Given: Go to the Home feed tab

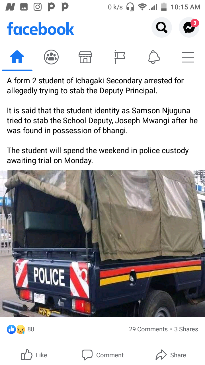Looking at the screenshot, I should [x=17, y=57].
